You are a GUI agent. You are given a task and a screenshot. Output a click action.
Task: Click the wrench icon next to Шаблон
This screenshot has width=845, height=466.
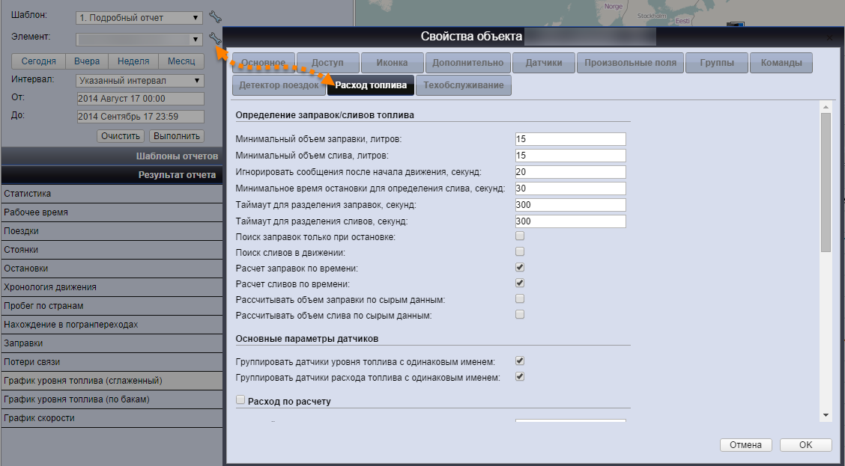(x=215, y=16)
